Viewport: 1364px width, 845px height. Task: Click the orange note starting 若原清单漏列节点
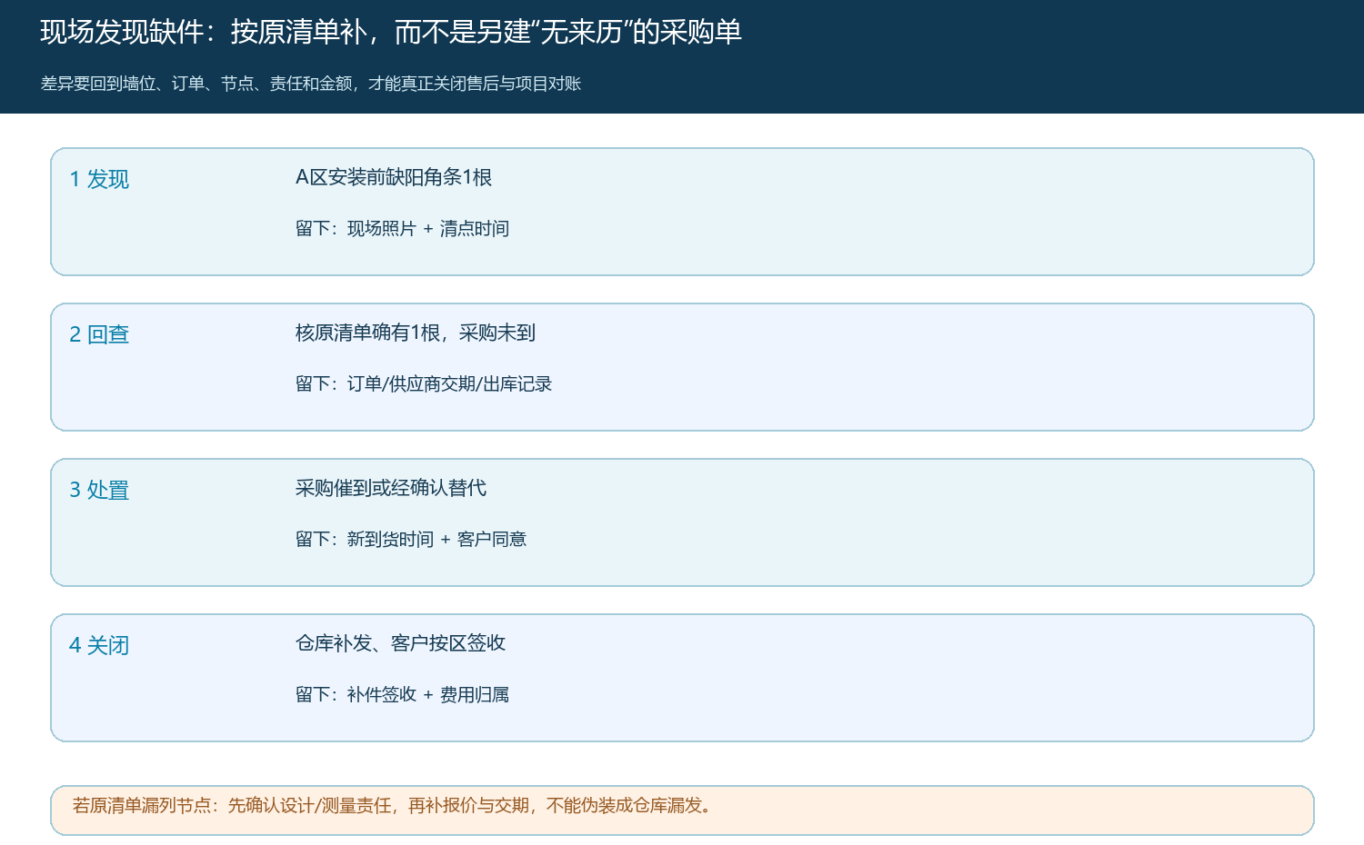682,810
